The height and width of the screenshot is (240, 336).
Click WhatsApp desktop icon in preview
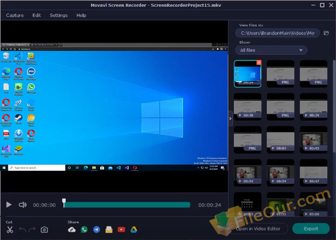coord(31,88)
